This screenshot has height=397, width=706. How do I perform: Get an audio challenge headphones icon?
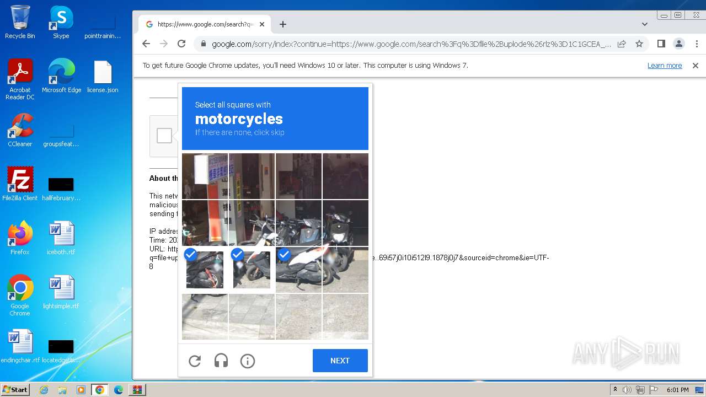pyautogui.click(x=221, y=361)
